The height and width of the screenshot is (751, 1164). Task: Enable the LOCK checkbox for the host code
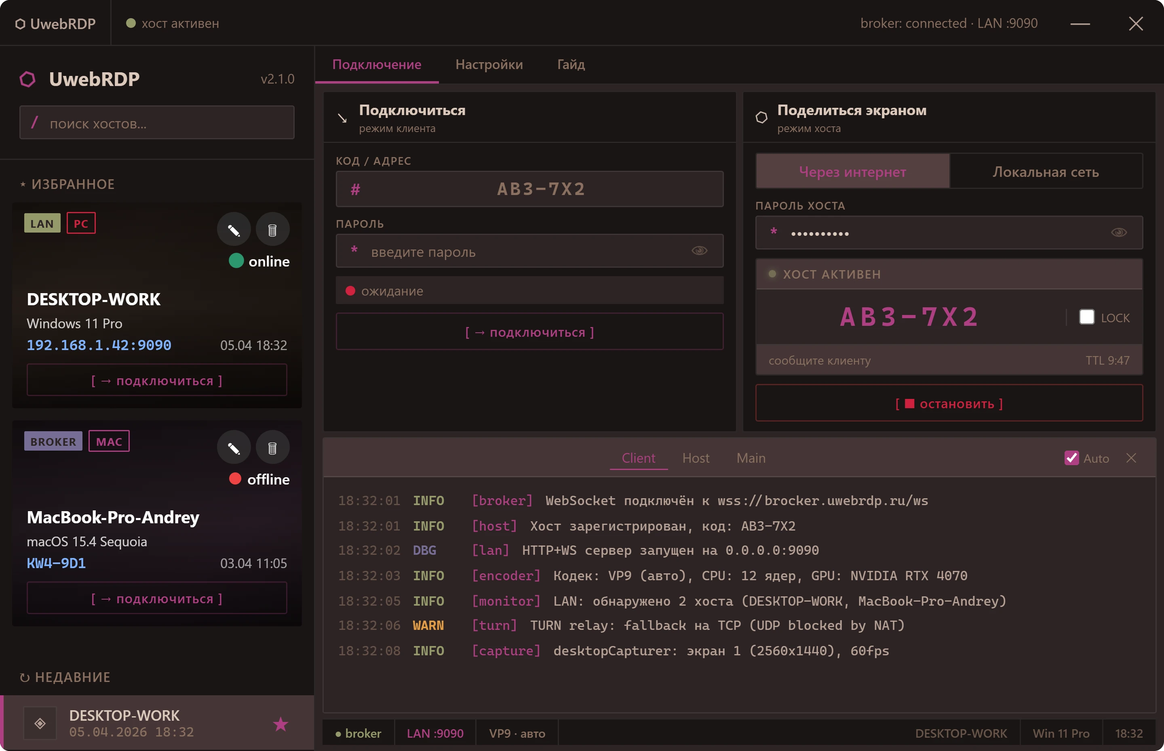pyautogui.click(x=1086, y=317)
